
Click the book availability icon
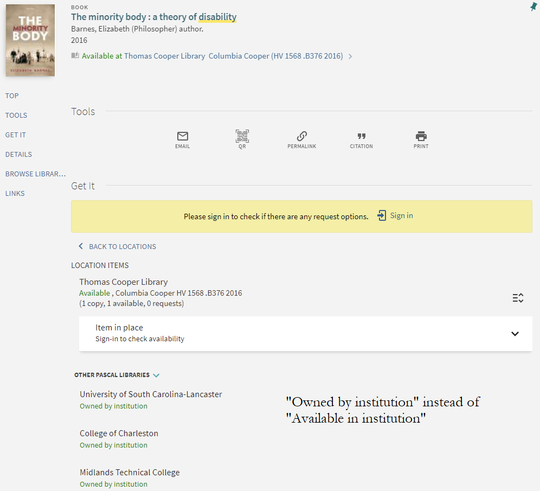[75, 56]
